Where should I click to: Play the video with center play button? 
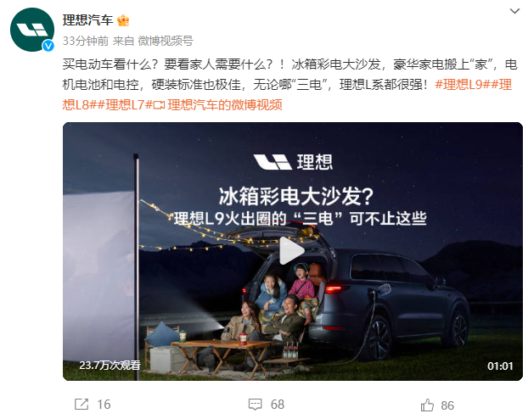(x=292, y=251)
